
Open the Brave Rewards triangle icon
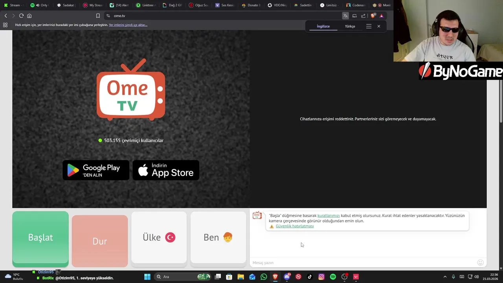pos(381,16)
